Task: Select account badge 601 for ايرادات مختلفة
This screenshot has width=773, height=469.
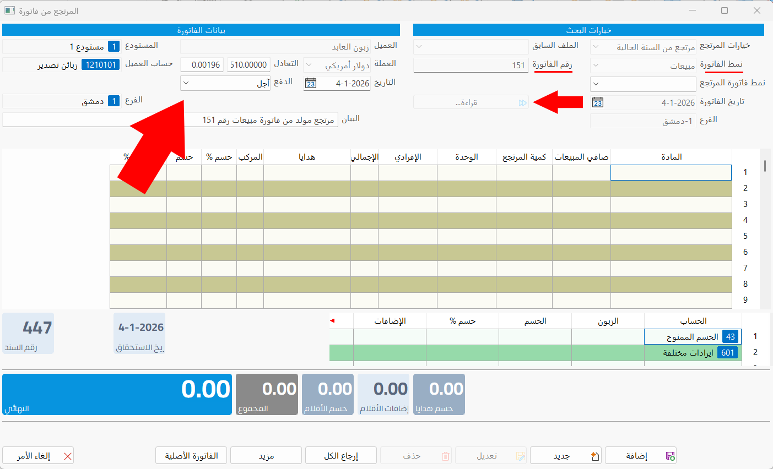Action: (x=727, y=352)
